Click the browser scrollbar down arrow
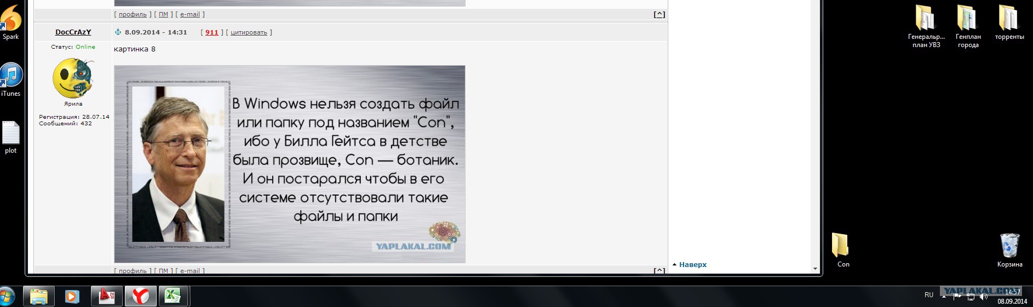The height and width of the screenshot is (307, 1033). [815, 269]
